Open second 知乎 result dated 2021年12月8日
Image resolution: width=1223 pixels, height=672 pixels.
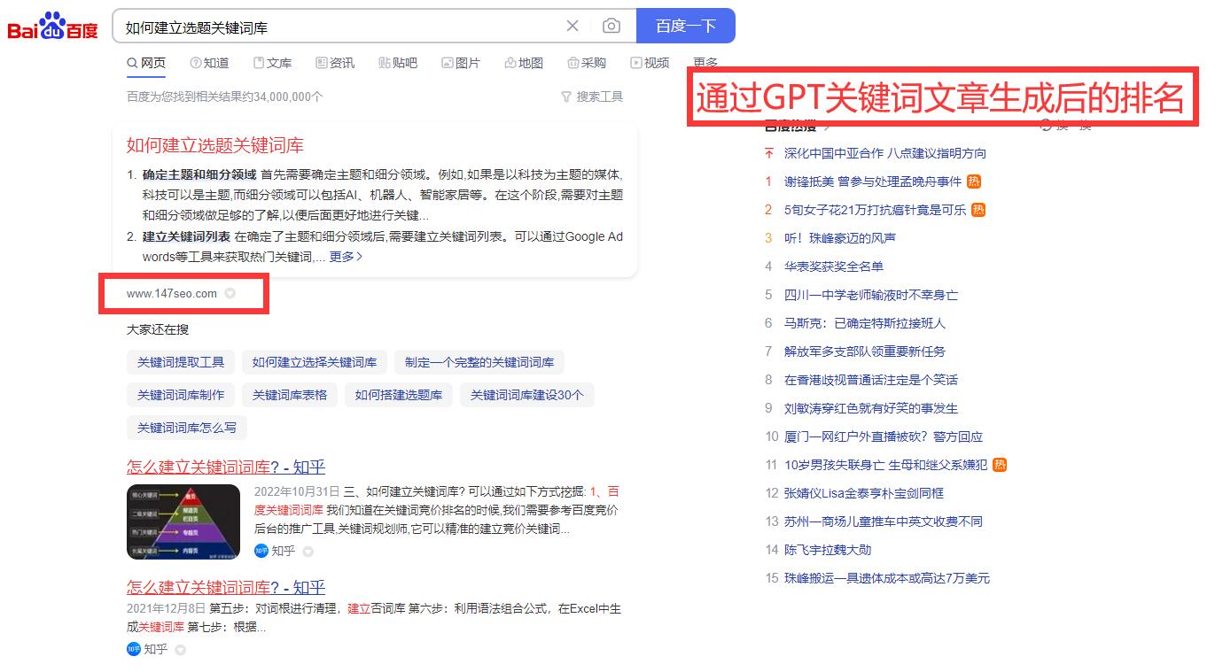[226, 586]
